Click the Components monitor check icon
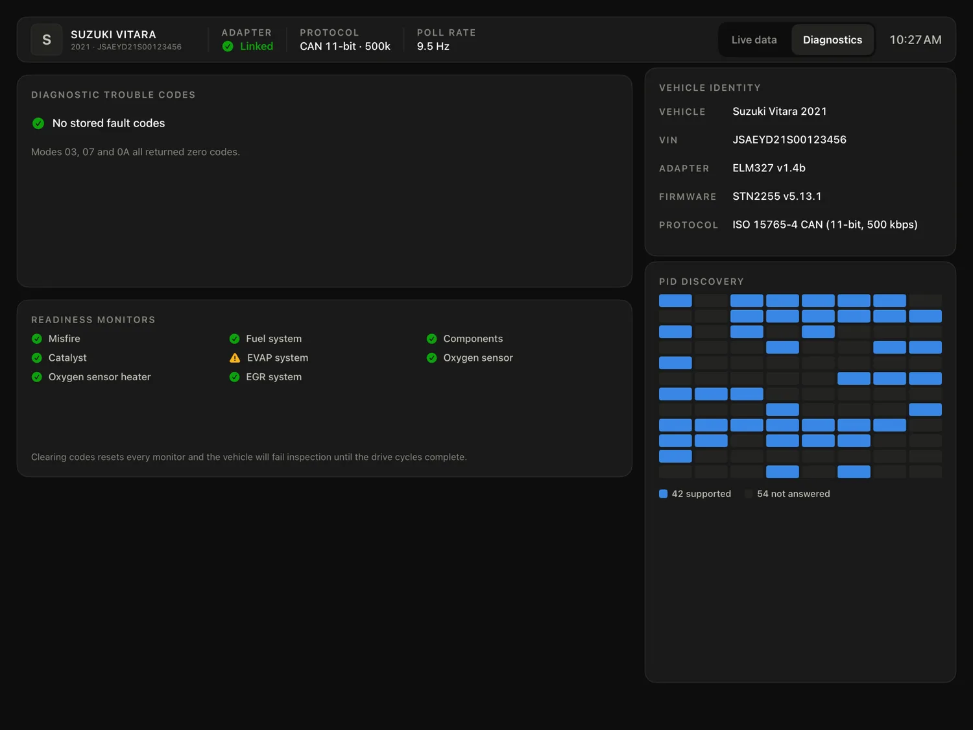Viewport: 973px width, 730px height. tap(432, 339)
